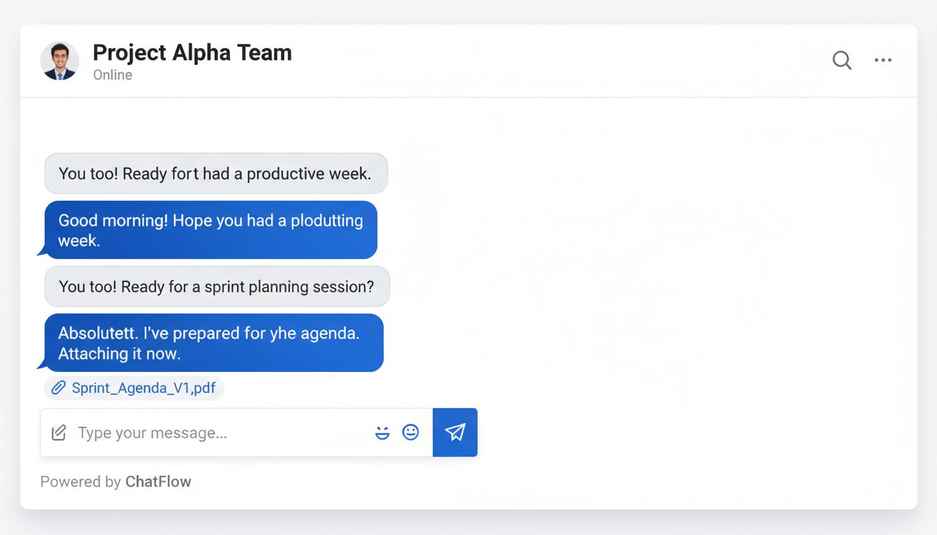Click the Project Alpha Team title
The image size is (937, 535).
192,53
